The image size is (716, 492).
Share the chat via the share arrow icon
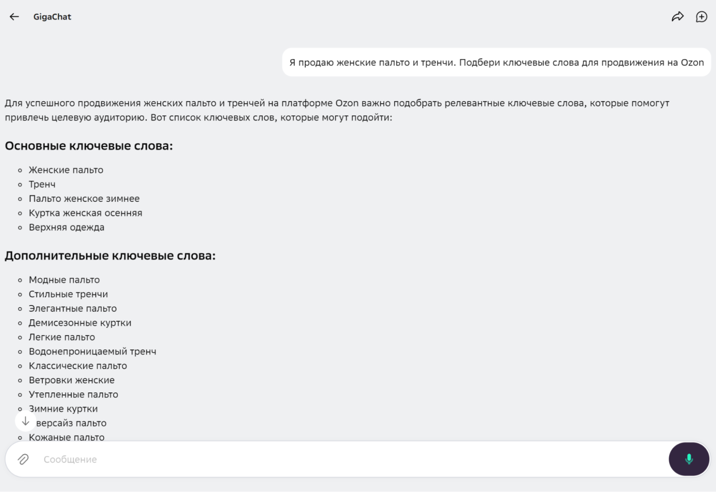coord(678,17)
